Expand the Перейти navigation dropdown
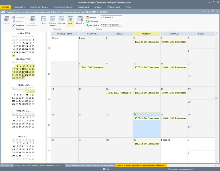 [80, 26]
